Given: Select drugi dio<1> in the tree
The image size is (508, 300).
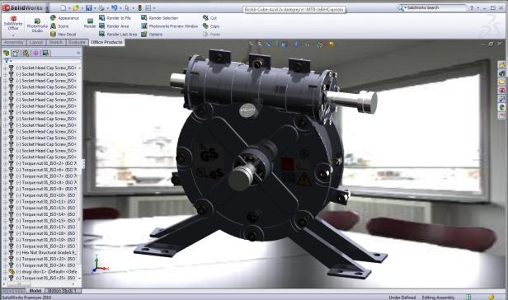Looking at the screenshot, I should coord(46,272).
